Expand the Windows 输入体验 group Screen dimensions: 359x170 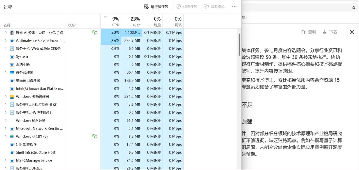5,120
